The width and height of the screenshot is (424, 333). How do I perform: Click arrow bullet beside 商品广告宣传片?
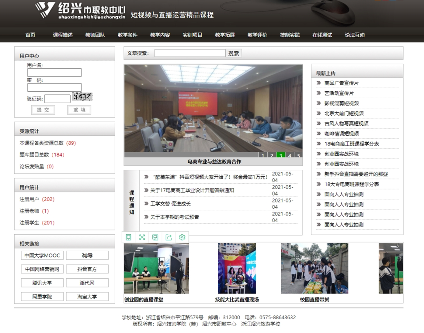click(x=318, y=83)
